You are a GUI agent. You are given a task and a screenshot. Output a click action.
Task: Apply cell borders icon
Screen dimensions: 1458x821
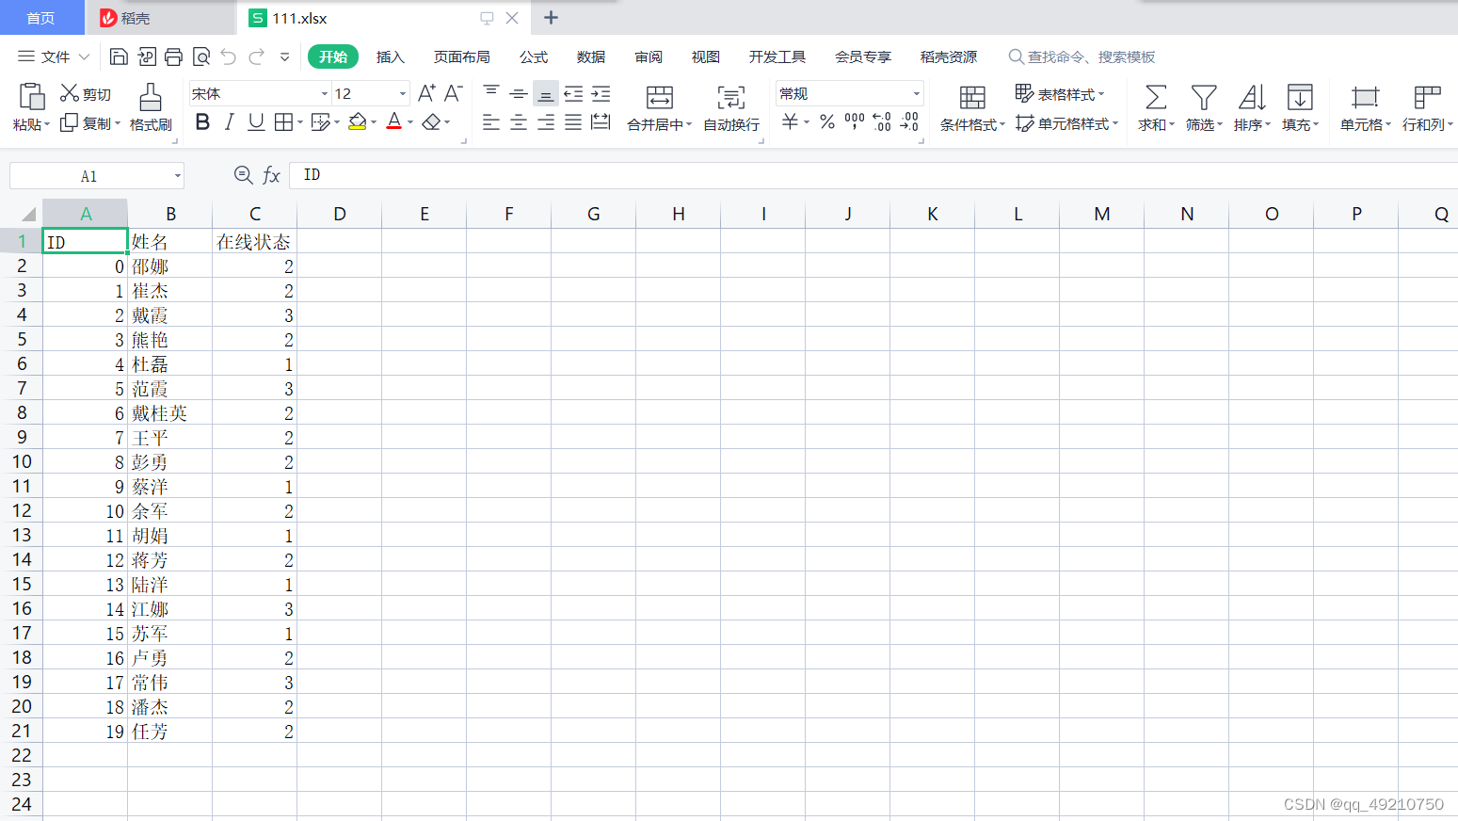283,122
